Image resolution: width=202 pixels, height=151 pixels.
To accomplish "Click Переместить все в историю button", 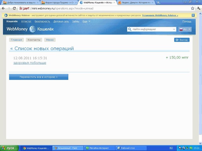I will (39, 77).
